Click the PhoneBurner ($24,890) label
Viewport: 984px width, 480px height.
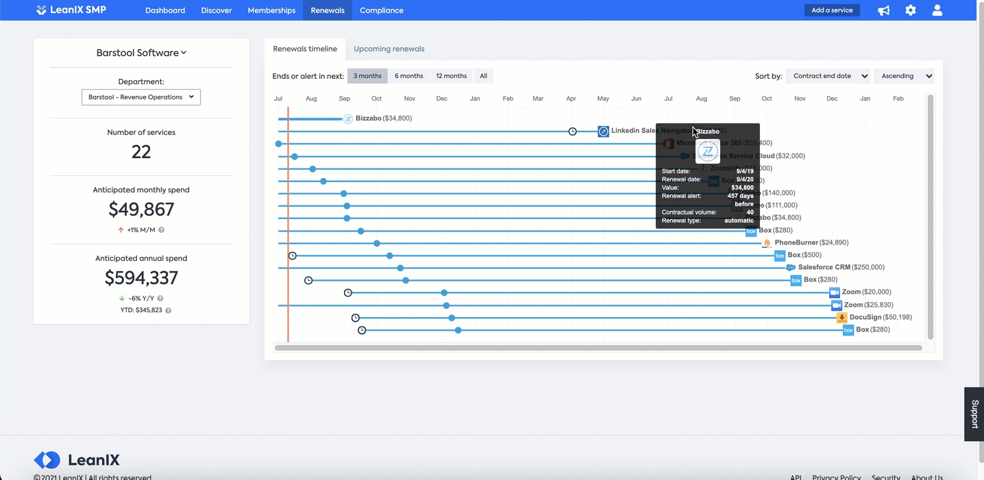coord(811,242)
